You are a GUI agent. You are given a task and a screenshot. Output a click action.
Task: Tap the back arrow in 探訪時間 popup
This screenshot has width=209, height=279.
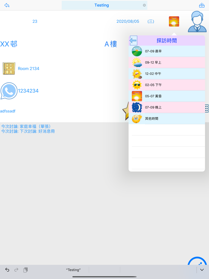[133, 41]
